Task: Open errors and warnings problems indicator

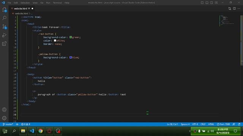Action: (x=25, y=124)
